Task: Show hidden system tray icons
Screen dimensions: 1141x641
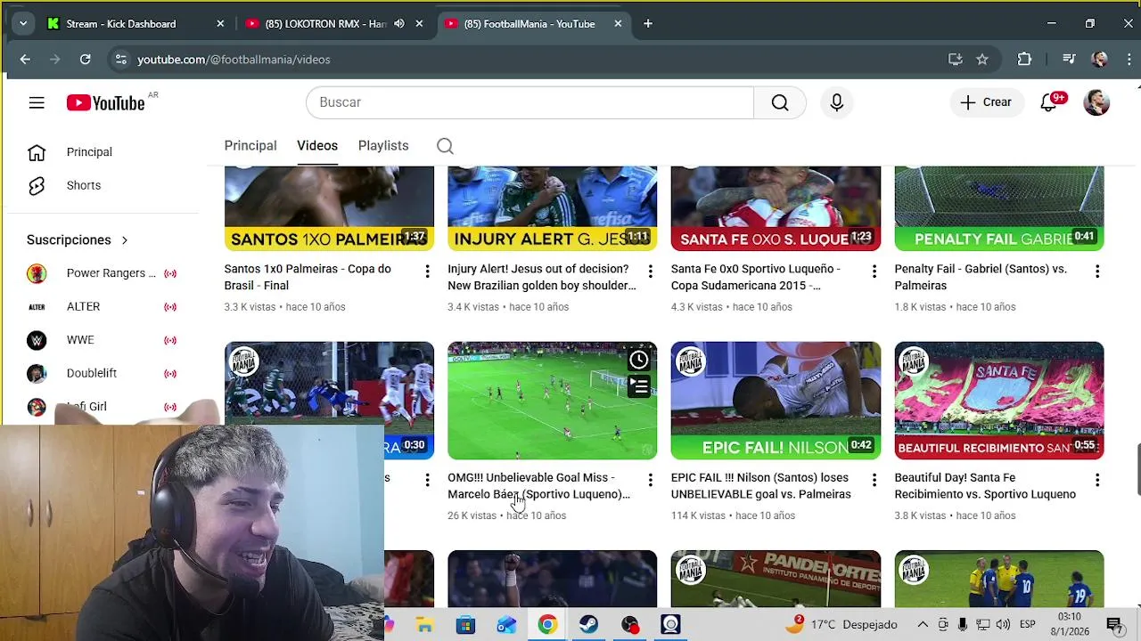Action: tap(923, 625)
